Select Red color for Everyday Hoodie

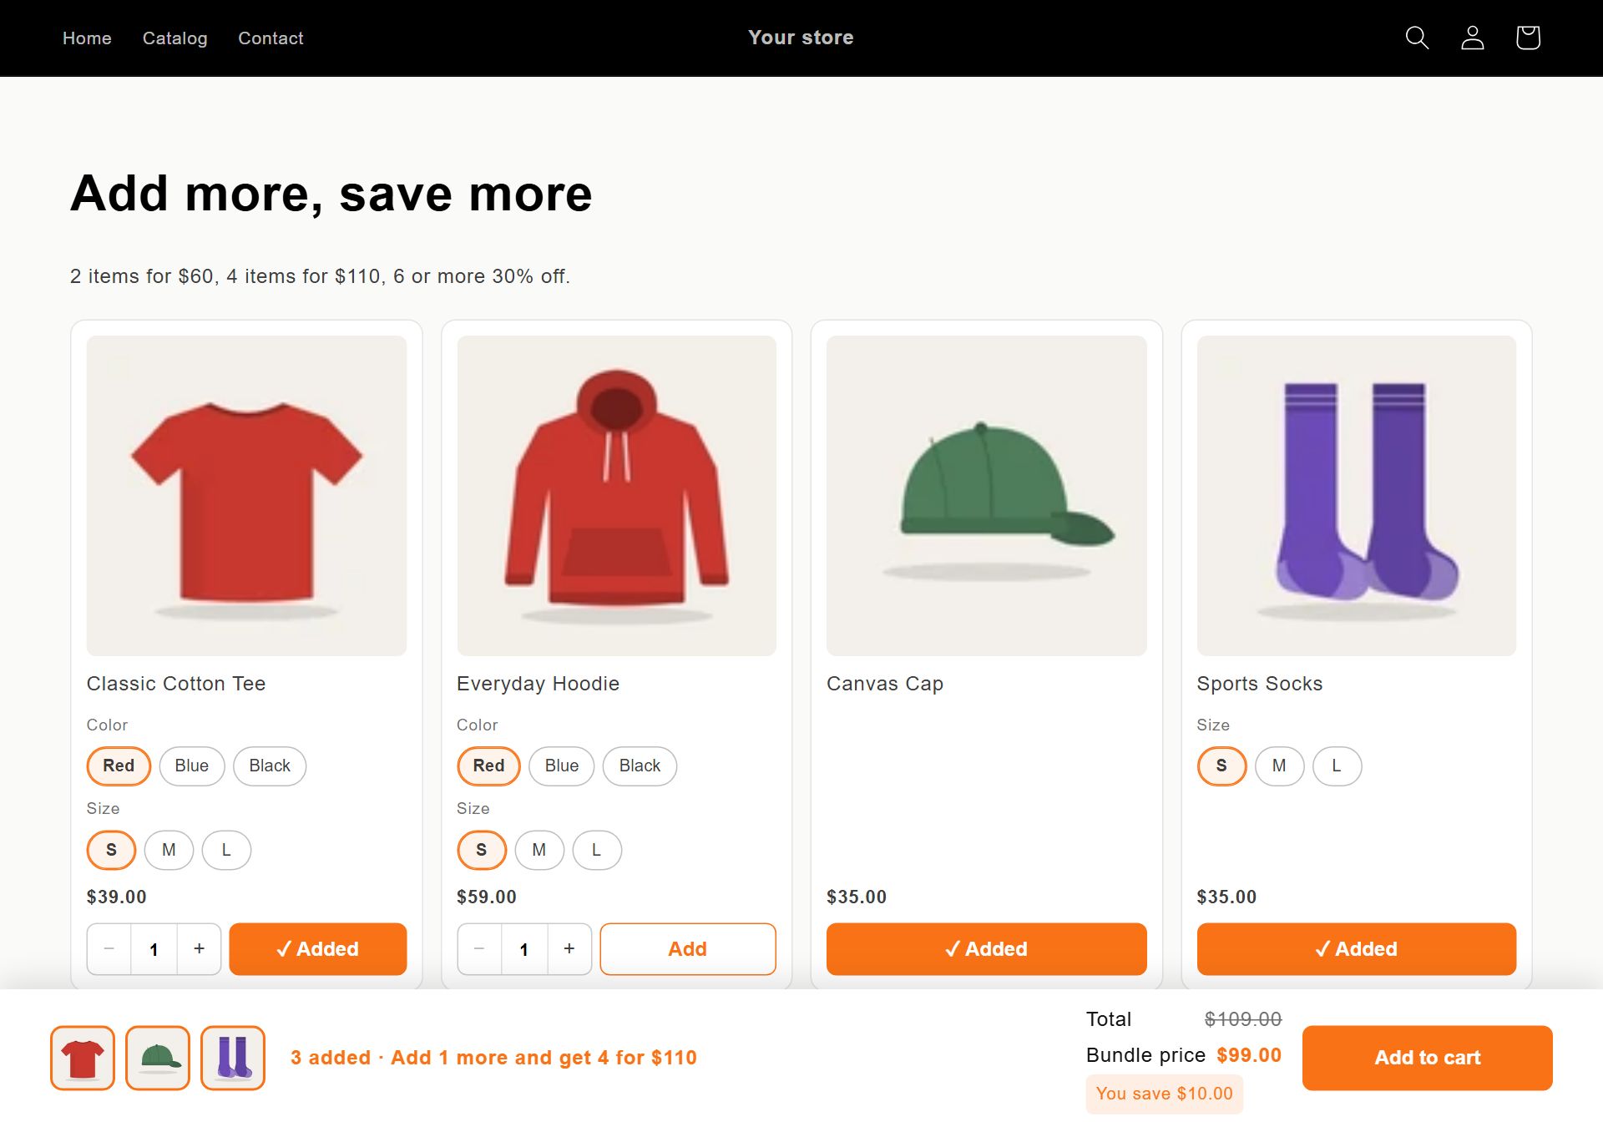pos(488,766)
